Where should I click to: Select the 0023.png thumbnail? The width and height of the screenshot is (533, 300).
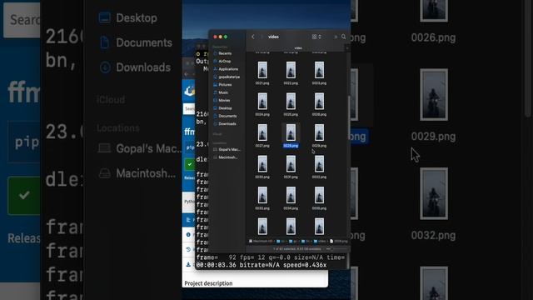tap(319, 70)
